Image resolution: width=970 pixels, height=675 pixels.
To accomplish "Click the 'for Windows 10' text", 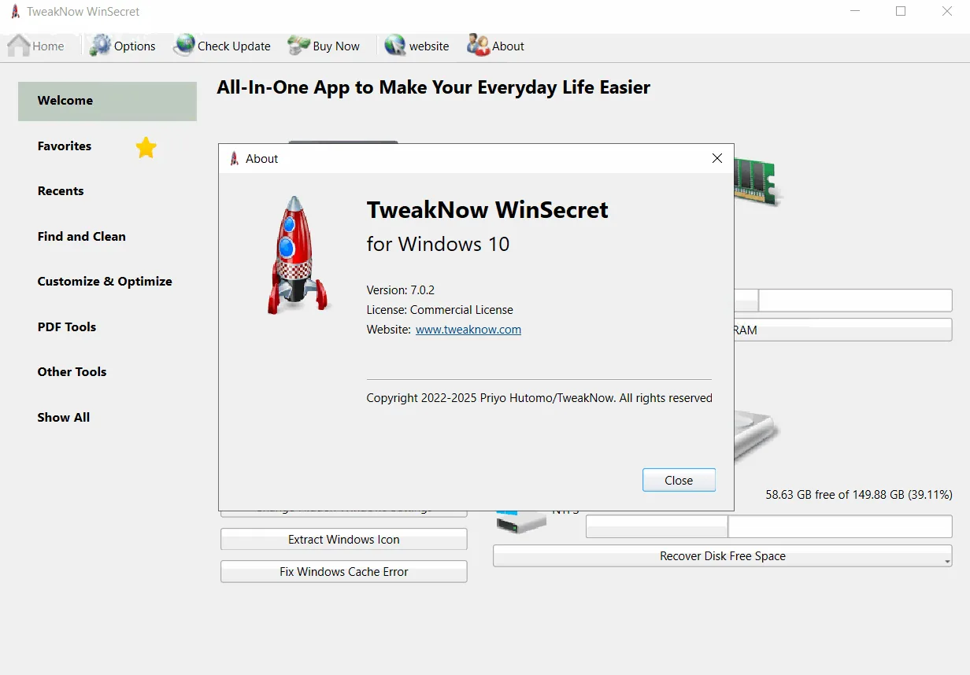I will click(x=438, y=244).
